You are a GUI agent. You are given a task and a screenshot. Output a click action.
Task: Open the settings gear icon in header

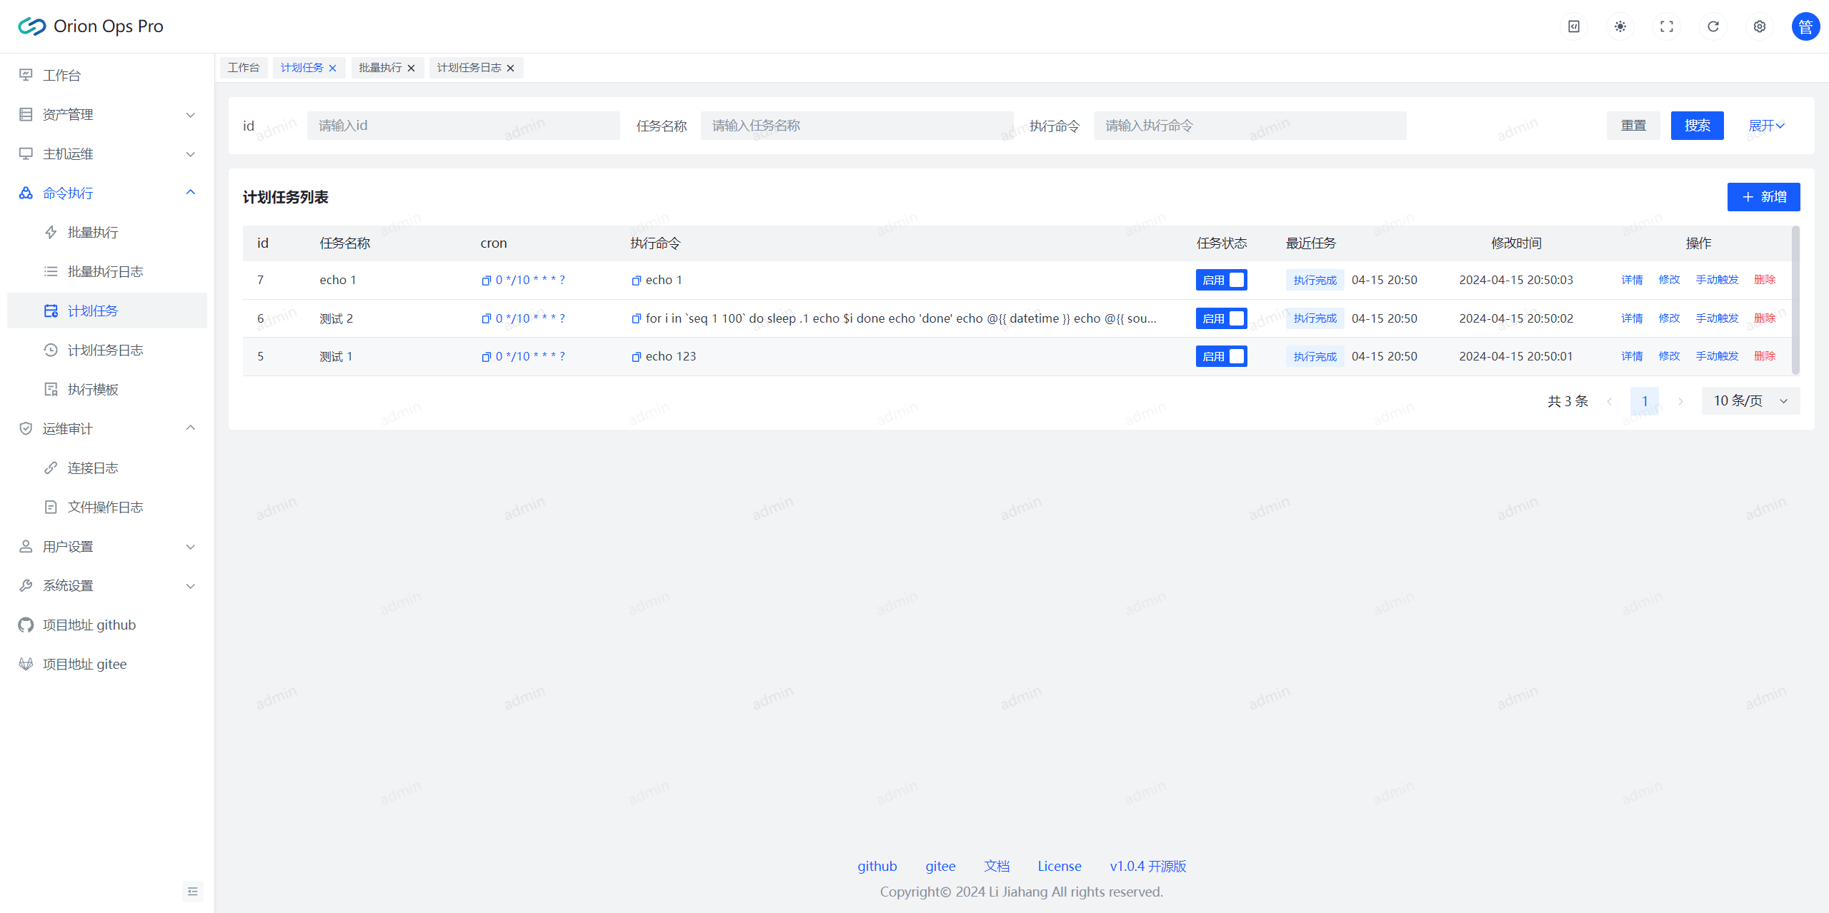1759,26
